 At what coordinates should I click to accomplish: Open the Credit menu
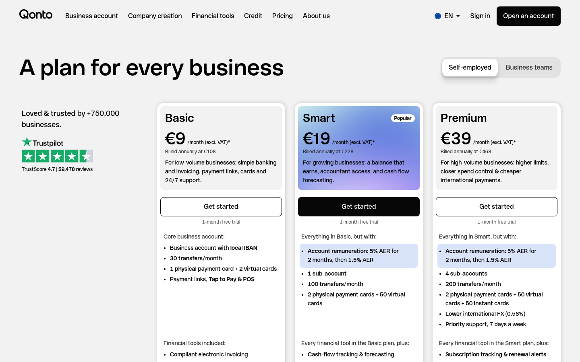pyautogui.click(x=253, y=16)
